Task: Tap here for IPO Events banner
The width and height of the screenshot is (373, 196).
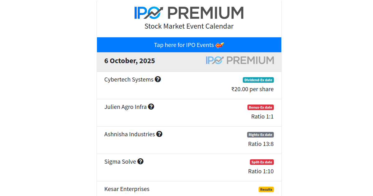Action: click(184, 45)
